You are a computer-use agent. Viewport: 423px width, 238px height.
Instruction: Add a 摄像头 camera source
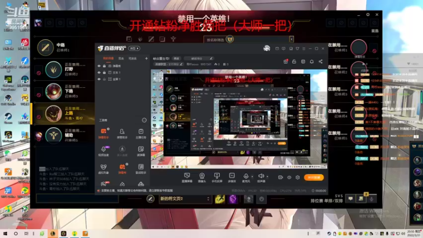[202, 178]
